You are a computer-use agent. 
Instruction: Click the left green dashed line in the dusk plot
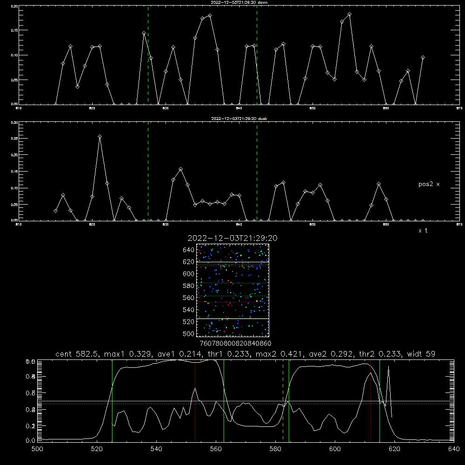coord(148,171)
